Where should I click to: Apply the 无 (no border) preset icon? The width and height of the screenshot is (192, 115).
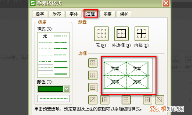tap(101, 34)
